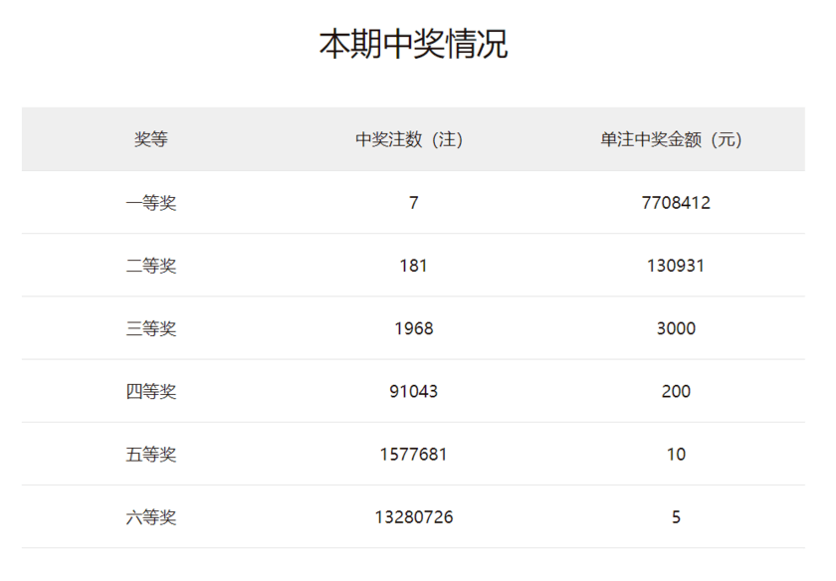The height and width of the screenshot is (581, 836).
Task: Select the 一等奖 winning count 7
Action: coord(414,203)
